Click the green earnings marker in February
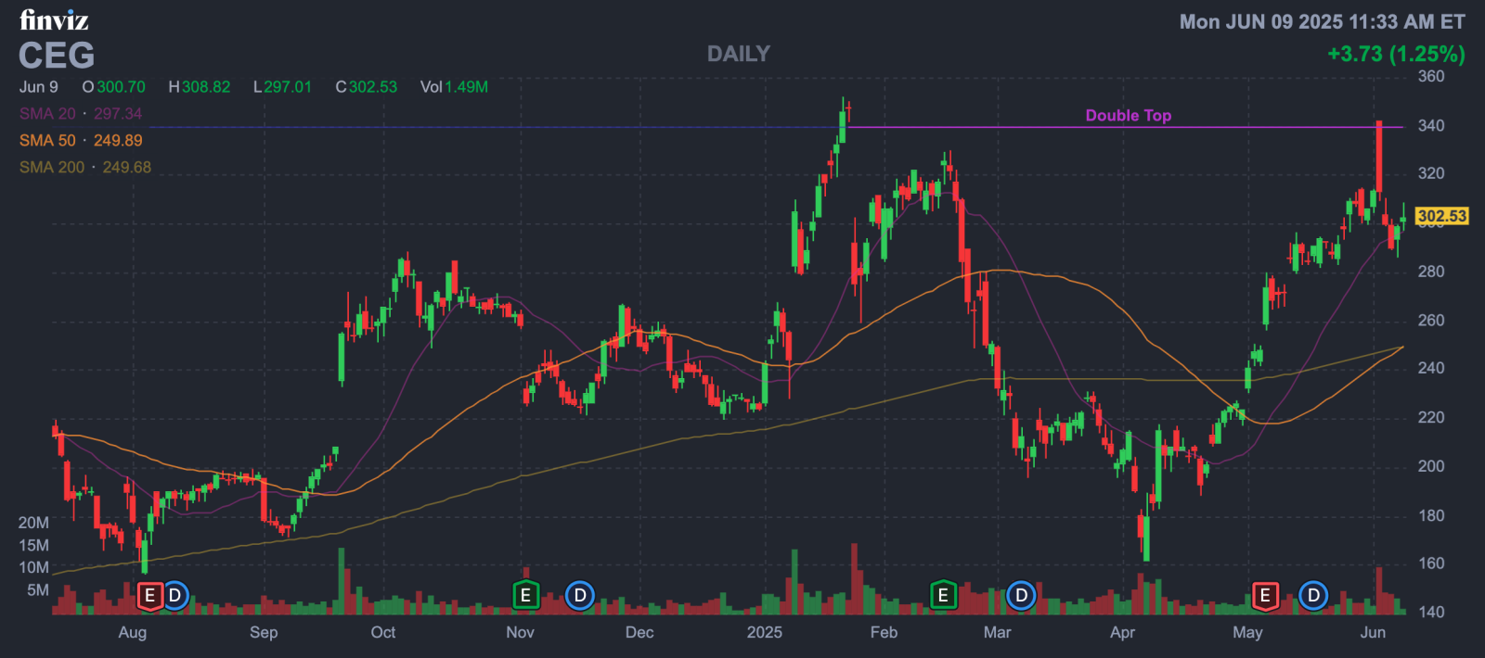Viewport: 1485px width, 658px height. tap(943, 595)
